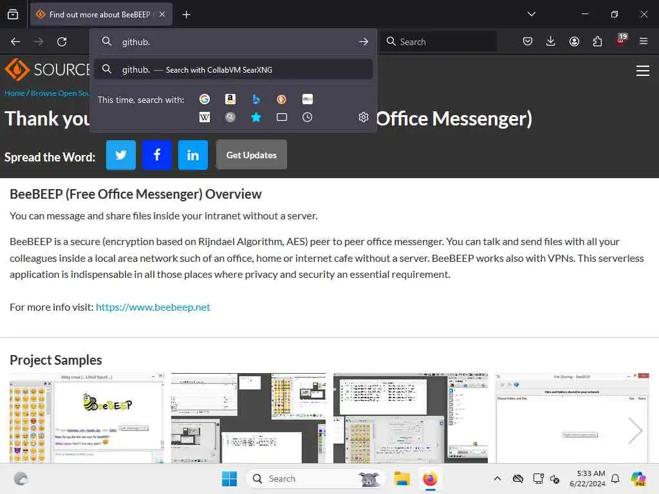Screen dimensions: 659x494
Task: Select the 'github.' search suggestion row
Action: tap(233, 69)
